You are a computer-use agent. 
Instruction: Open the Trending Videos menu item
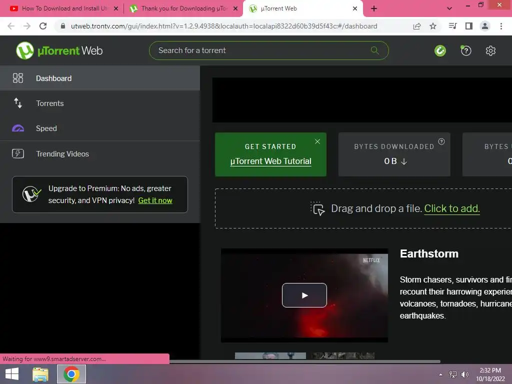(100, 153)
